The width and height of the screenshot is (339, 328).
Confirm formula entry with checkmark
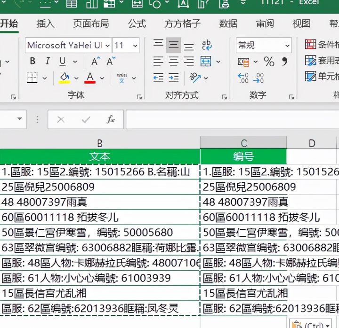(x=86, y=119)
